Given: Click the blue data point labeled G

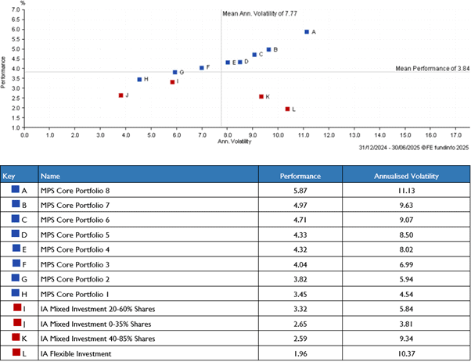Looking at the screenshot, I should click(174, 72).
